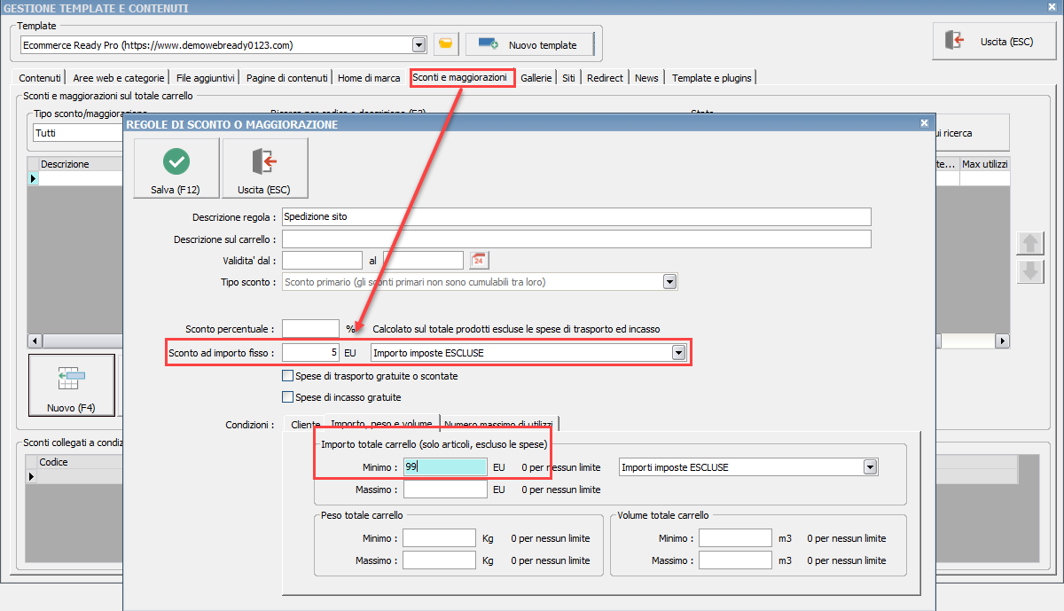Click the Nuovo (F4) button
This screenshot has width=1064, height=611.
click(x=72, y=387)
